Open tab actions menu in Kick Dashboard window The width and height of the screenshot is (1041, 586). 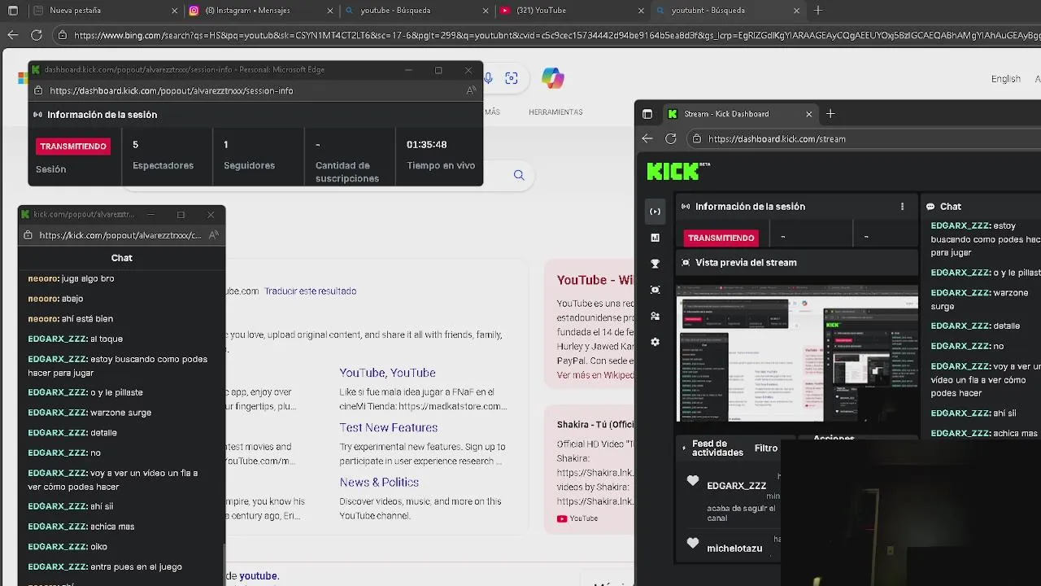pos(647,114)
